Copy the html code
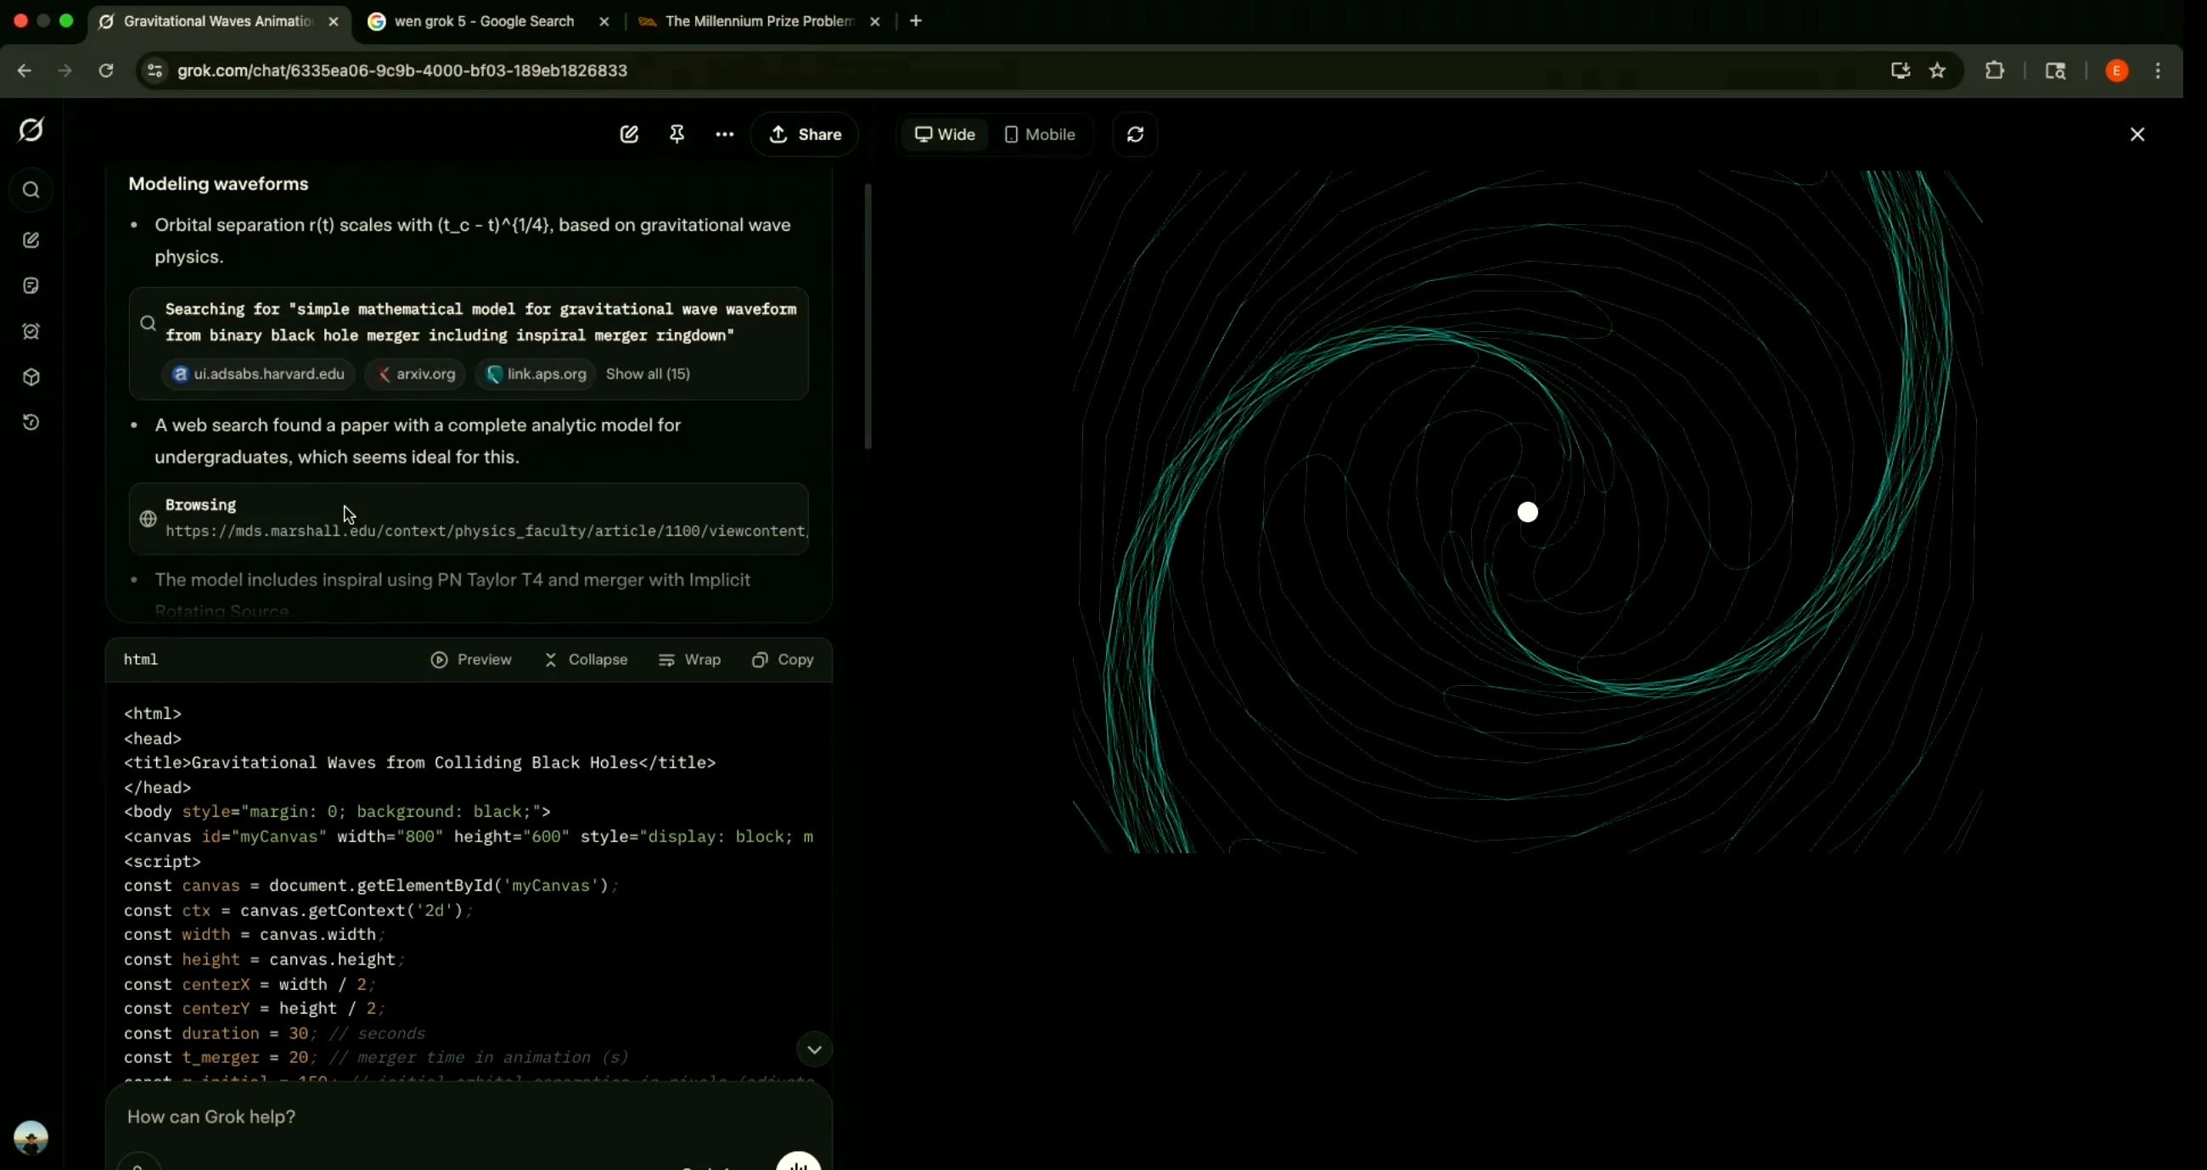2207x1170 pixels. pyautogui.click(x=783, y=660)
